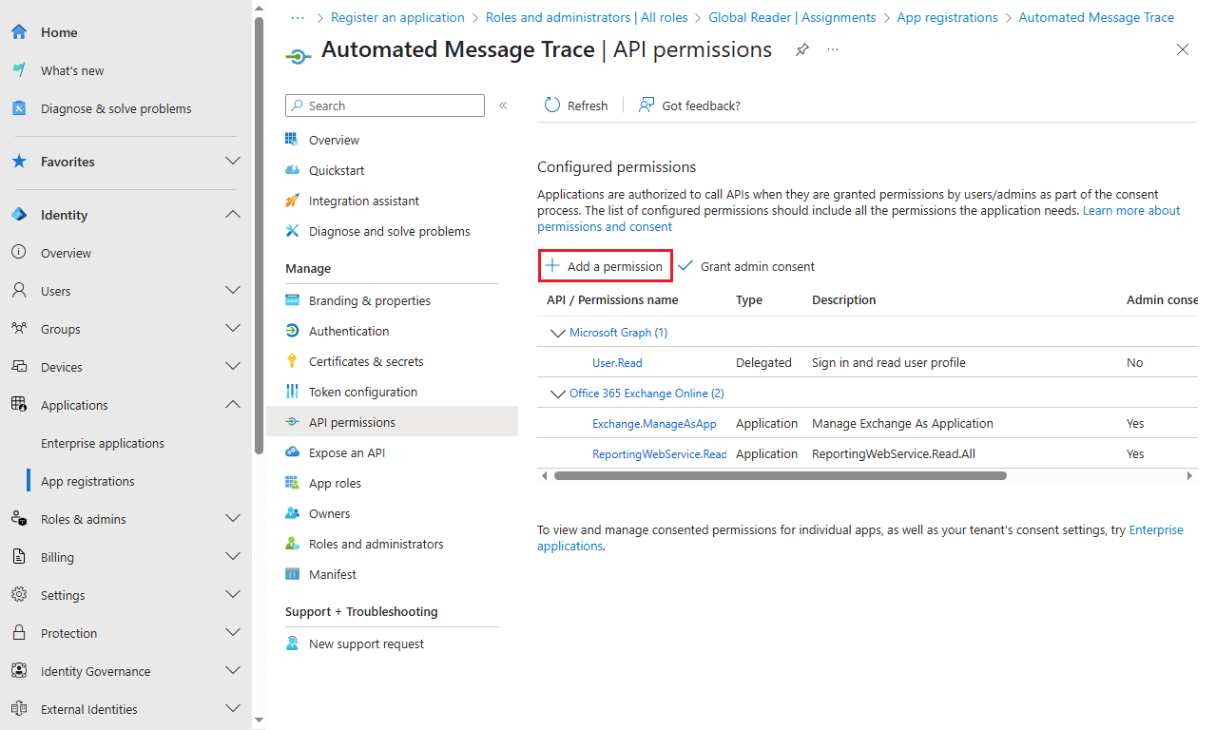Click Add a permission button
1216x730 pixels.
pos(606,266)
